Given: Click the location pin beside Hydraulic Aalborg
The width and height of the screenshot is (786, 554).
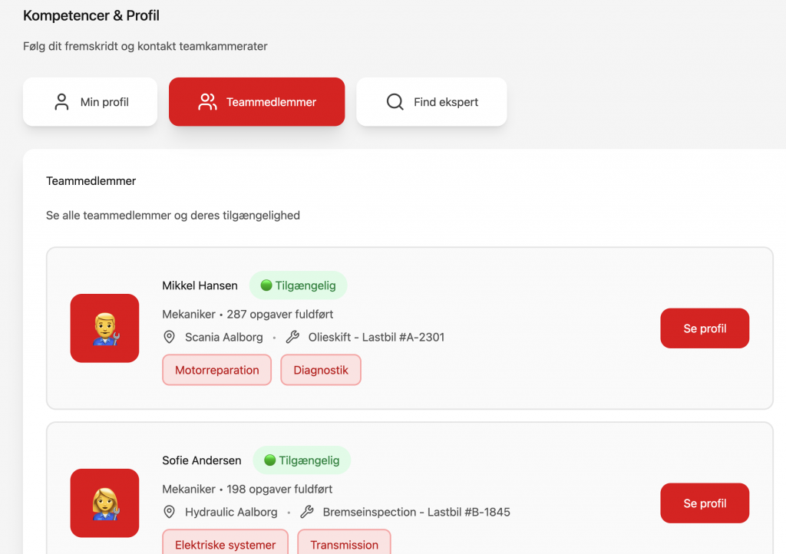Looking at the screenshot, I should click(170, 512).
